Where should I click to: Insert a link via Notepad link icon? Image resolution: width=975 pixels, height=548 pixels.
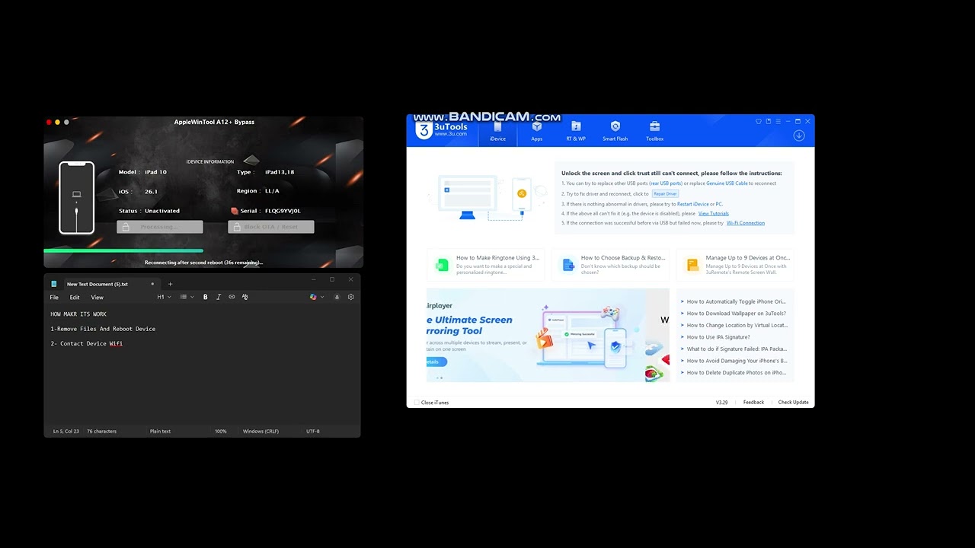pos(232,297)
